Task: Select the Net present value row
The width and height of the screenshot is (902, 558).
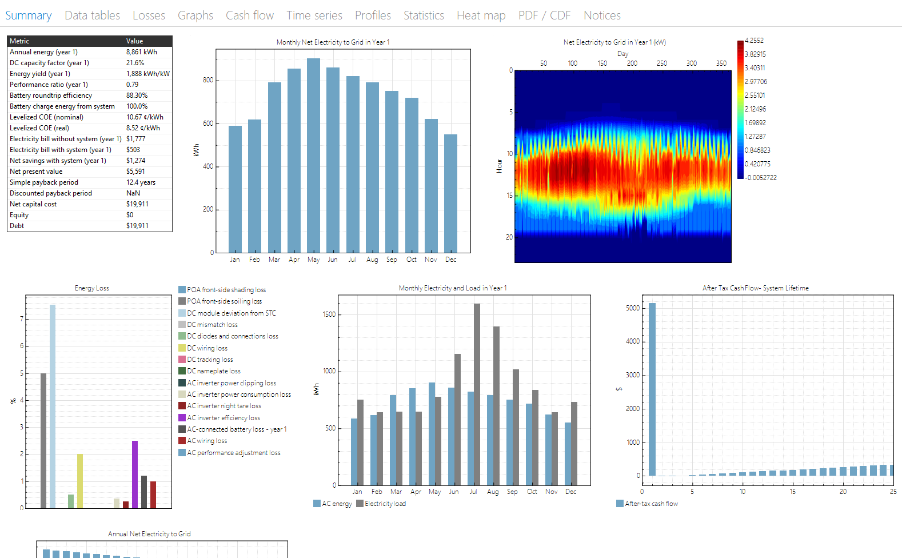Action: pos(89,172)
